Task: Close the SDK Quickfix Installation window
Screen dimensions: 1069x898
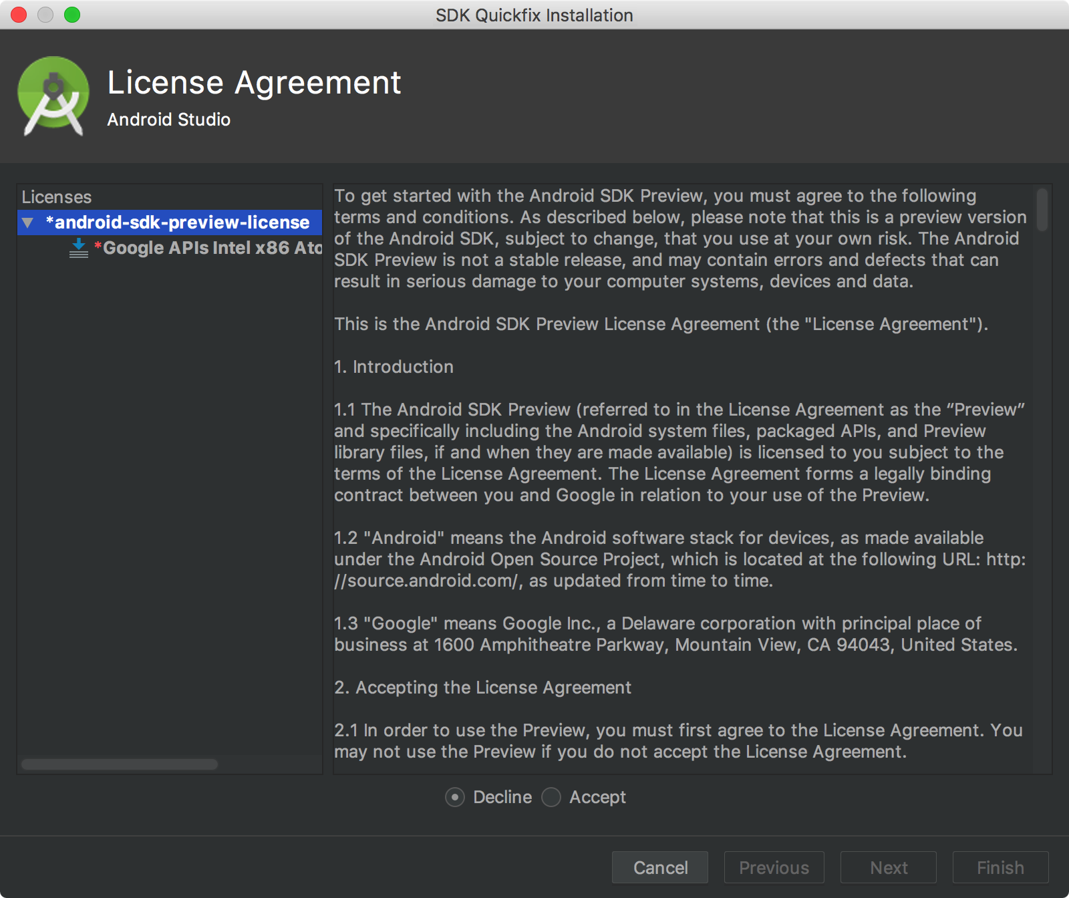Action: point(19,15)
